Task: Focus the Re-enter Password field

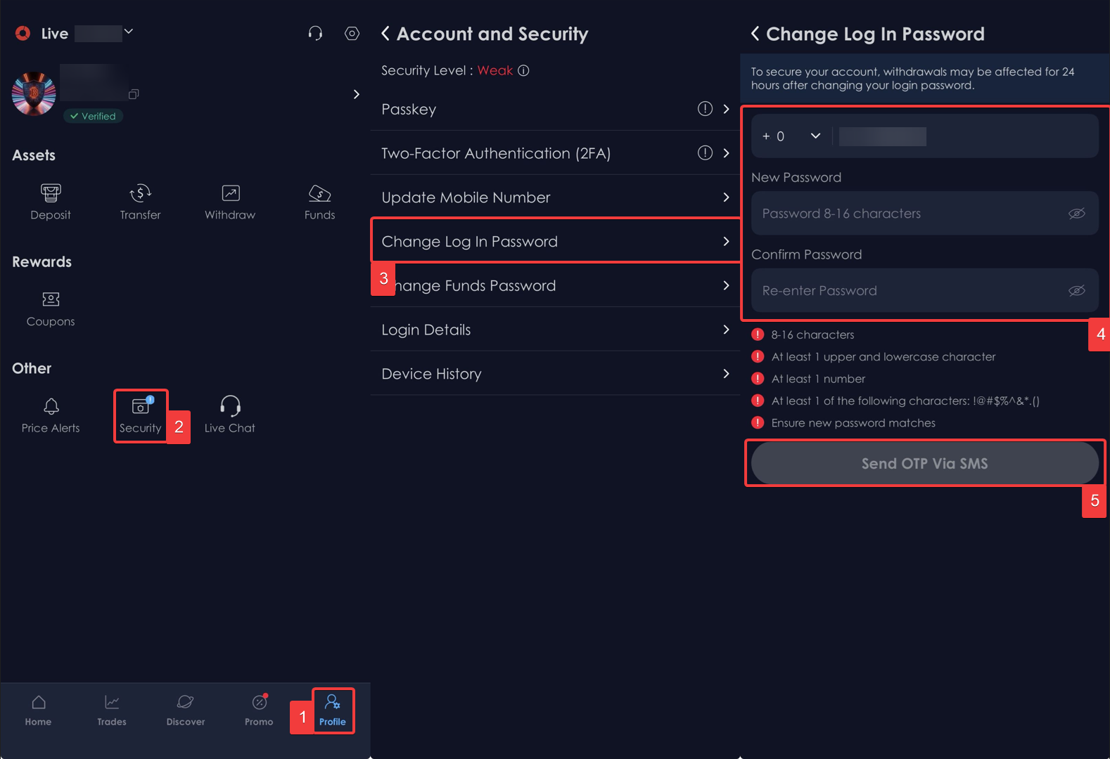Action: (x=924, y=290)
